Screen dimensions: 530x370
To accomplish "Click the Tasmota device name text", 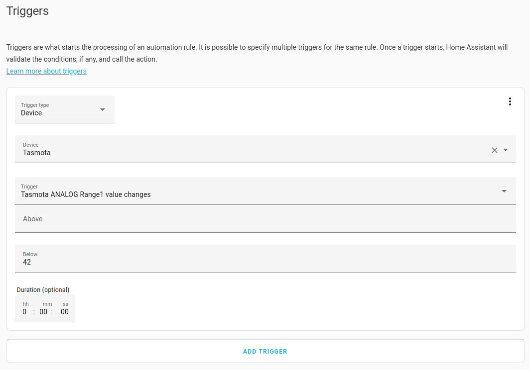I will click(37, 153).
